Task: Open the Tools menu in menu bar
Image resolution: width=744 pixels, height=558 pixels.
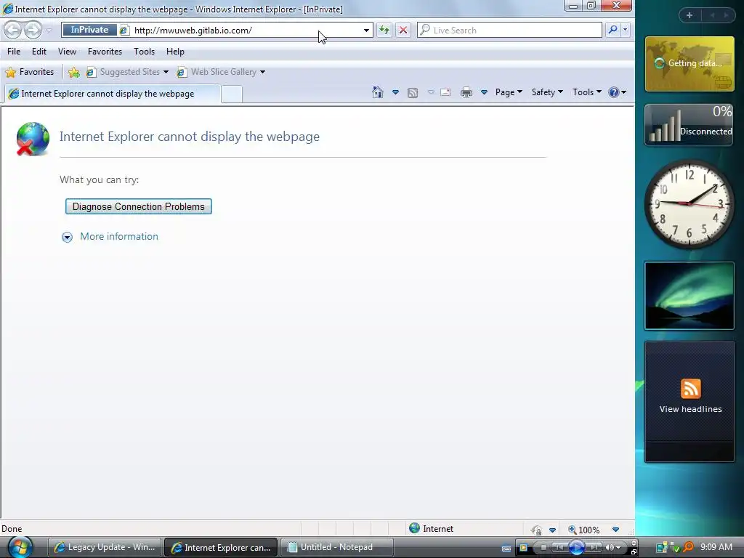Action: click(145, 52)
